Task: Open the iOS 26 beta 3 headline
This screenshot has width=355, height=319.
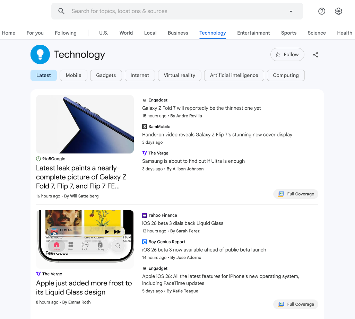Action: [183, 223]
